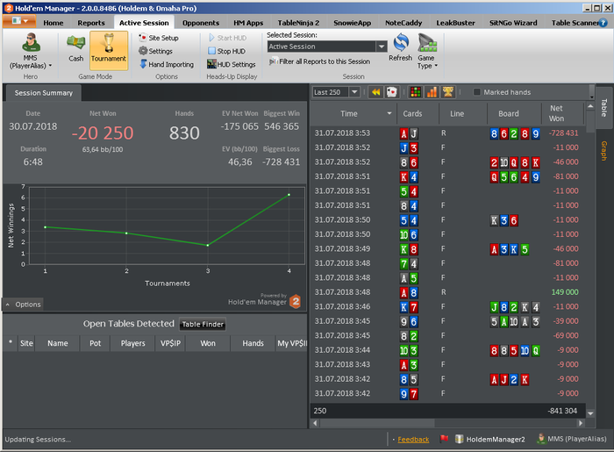Open the SitNGo Wizard tab

point(513,23)
